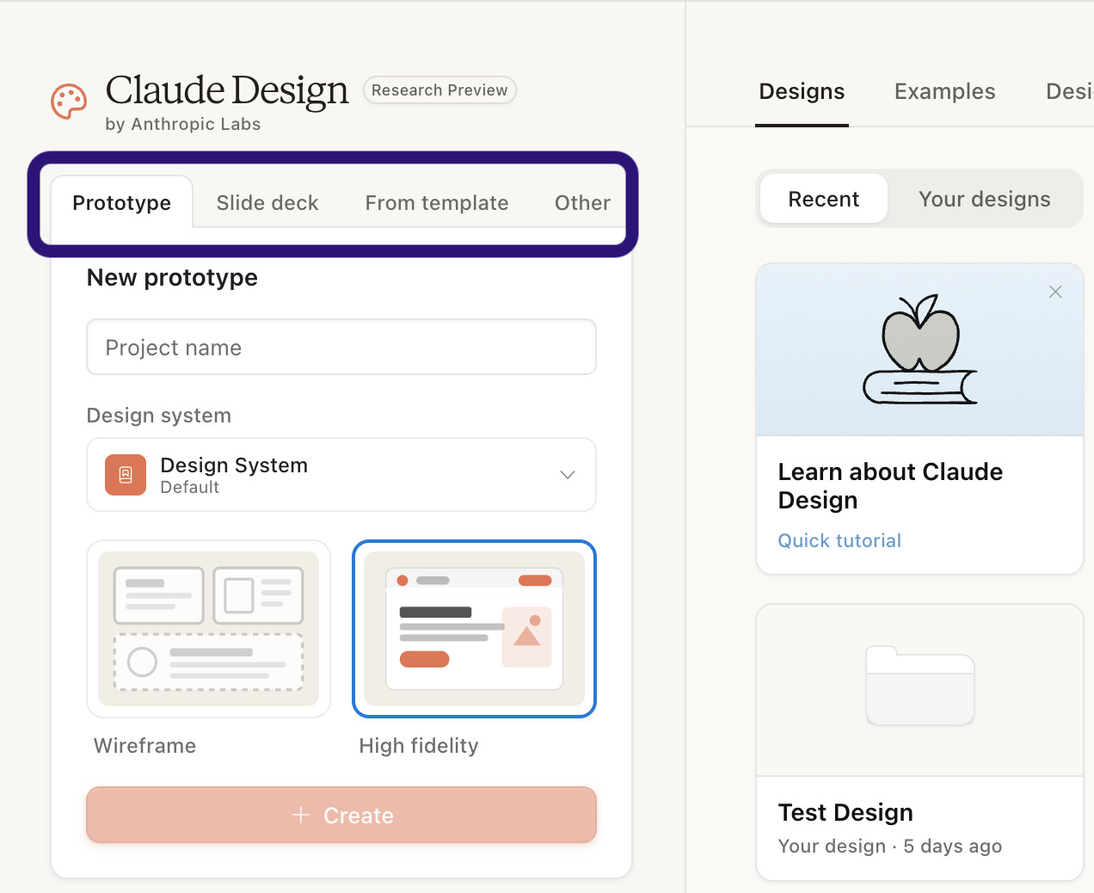Click the Learn about Claude Design heading

pos(890,486)
